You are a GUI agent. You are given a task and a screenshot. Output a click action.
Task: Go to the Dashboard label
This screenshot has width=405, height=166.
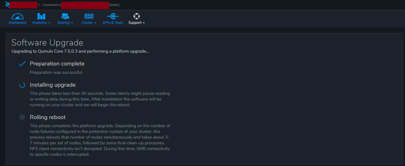click(x=17, y=23)
